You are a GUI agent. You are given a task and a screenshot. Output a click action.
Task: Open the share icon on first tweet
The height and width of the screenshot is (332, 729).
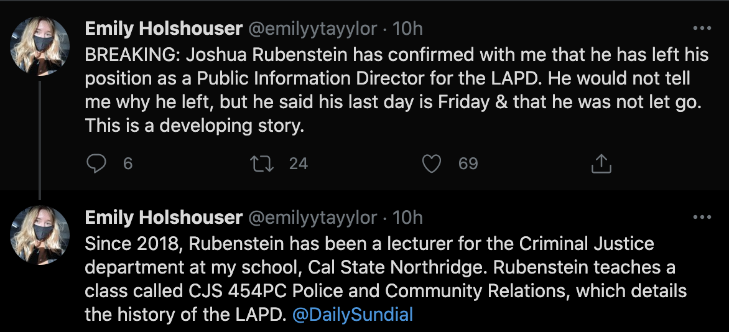(601, 164)
